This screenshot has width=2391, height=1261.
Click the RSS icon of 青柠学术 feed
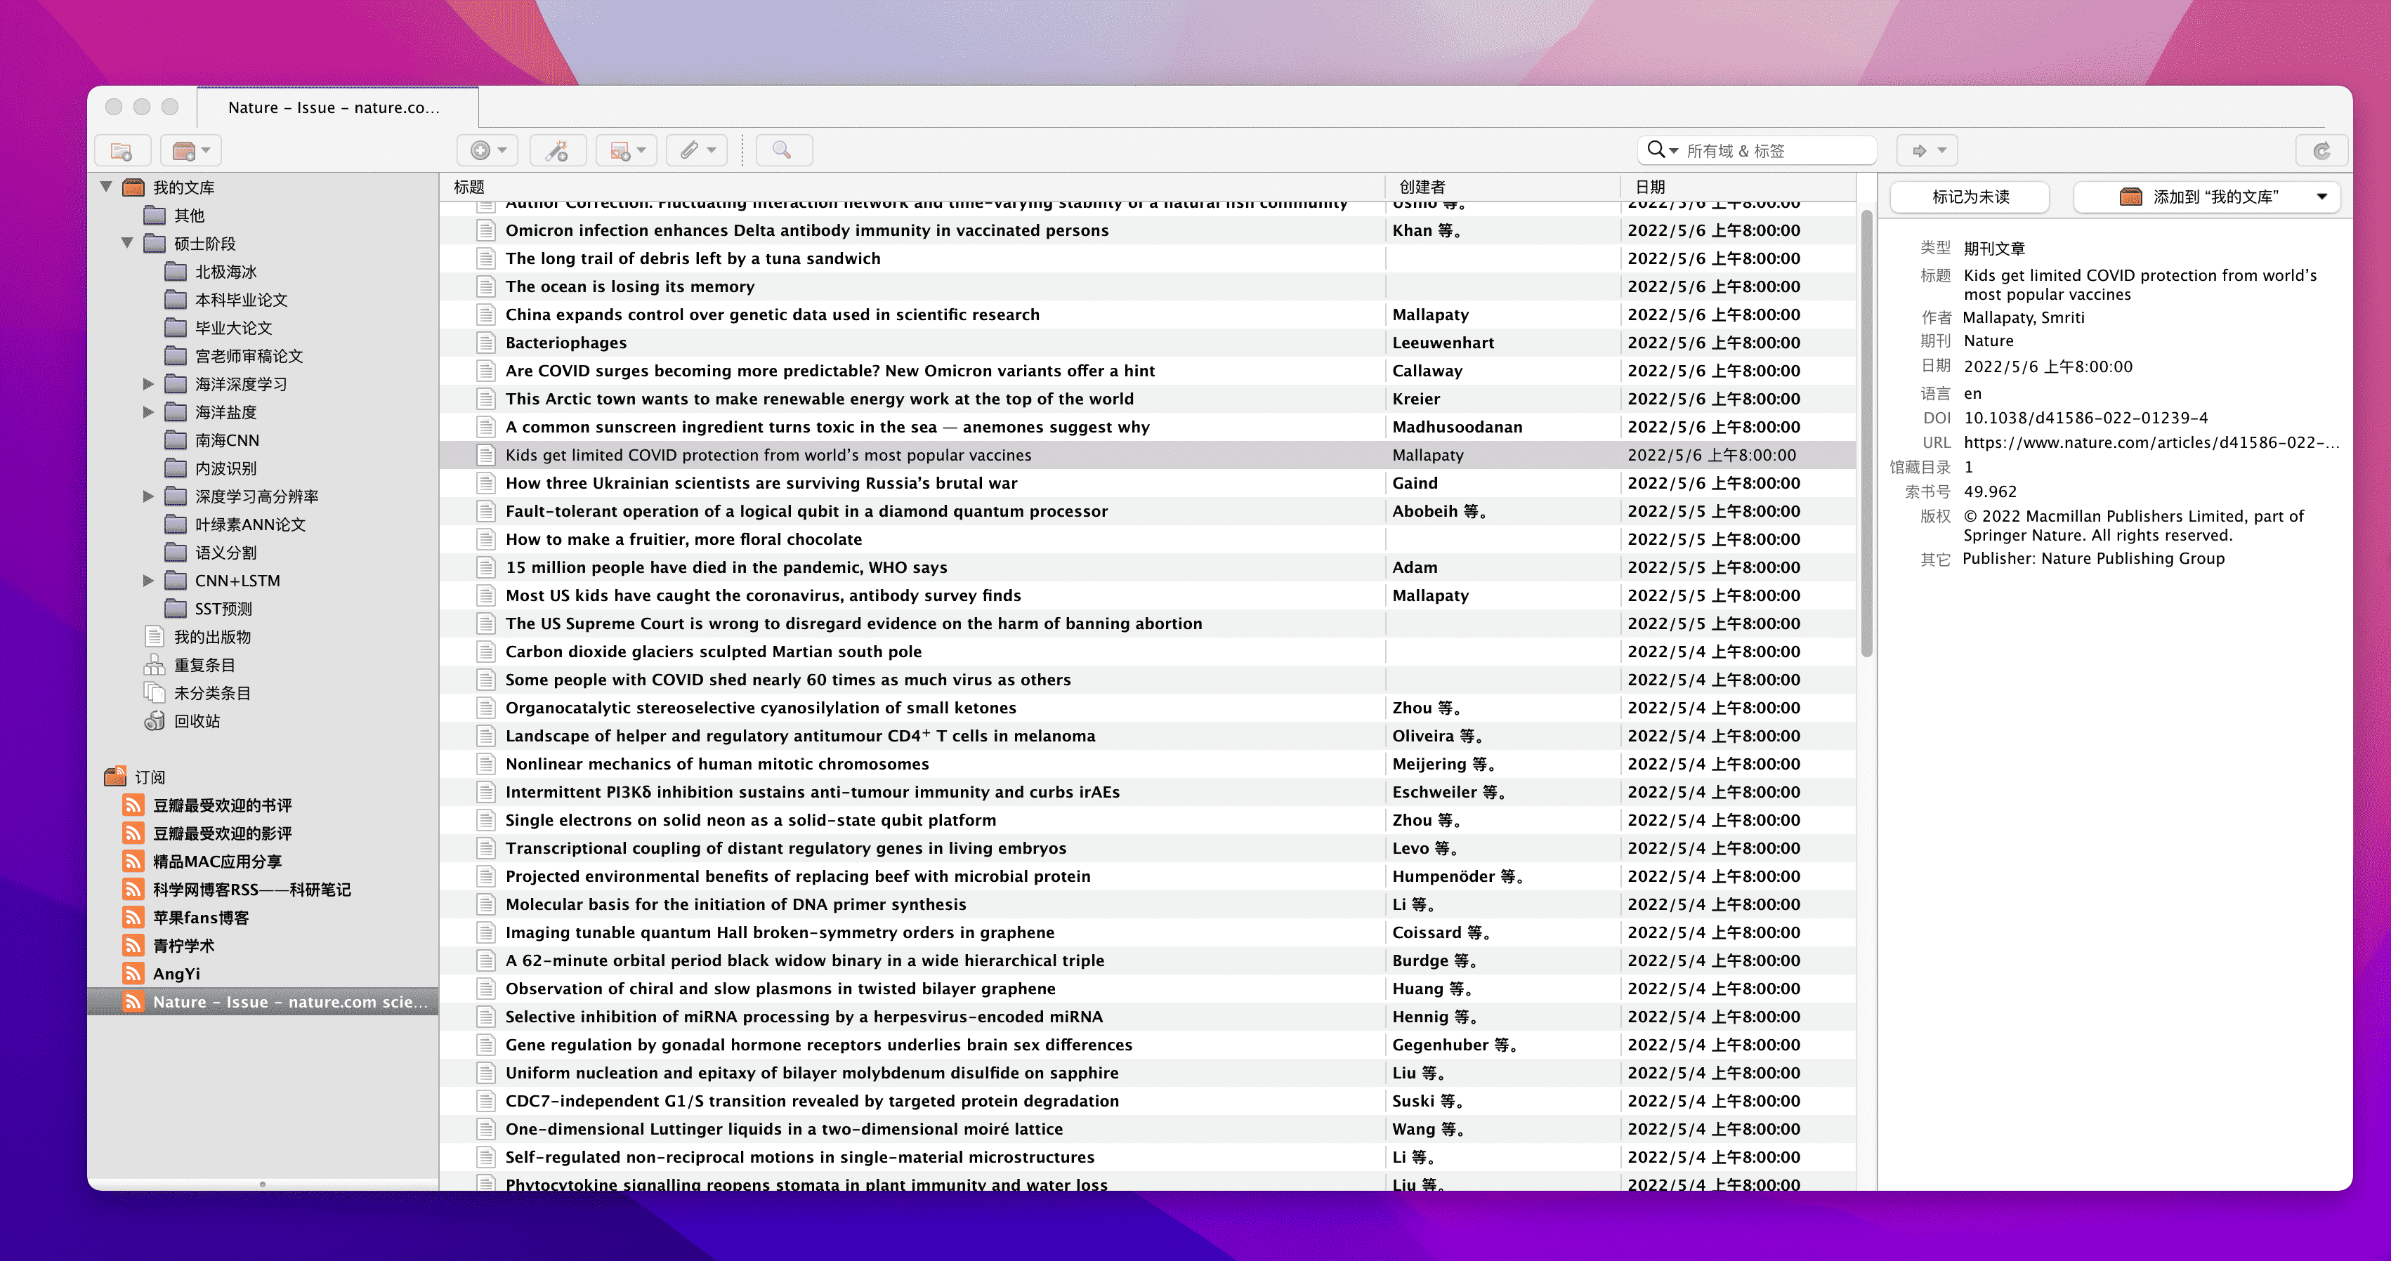pyautogui.click(x=133, y=946)
